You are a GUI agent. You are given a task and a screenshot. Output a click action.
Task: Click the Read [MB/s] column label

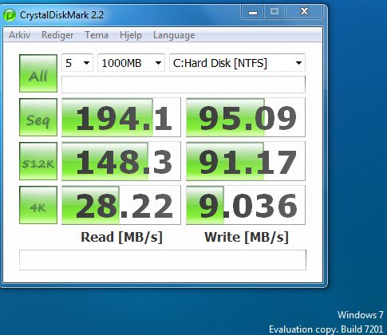click(121, 237)
